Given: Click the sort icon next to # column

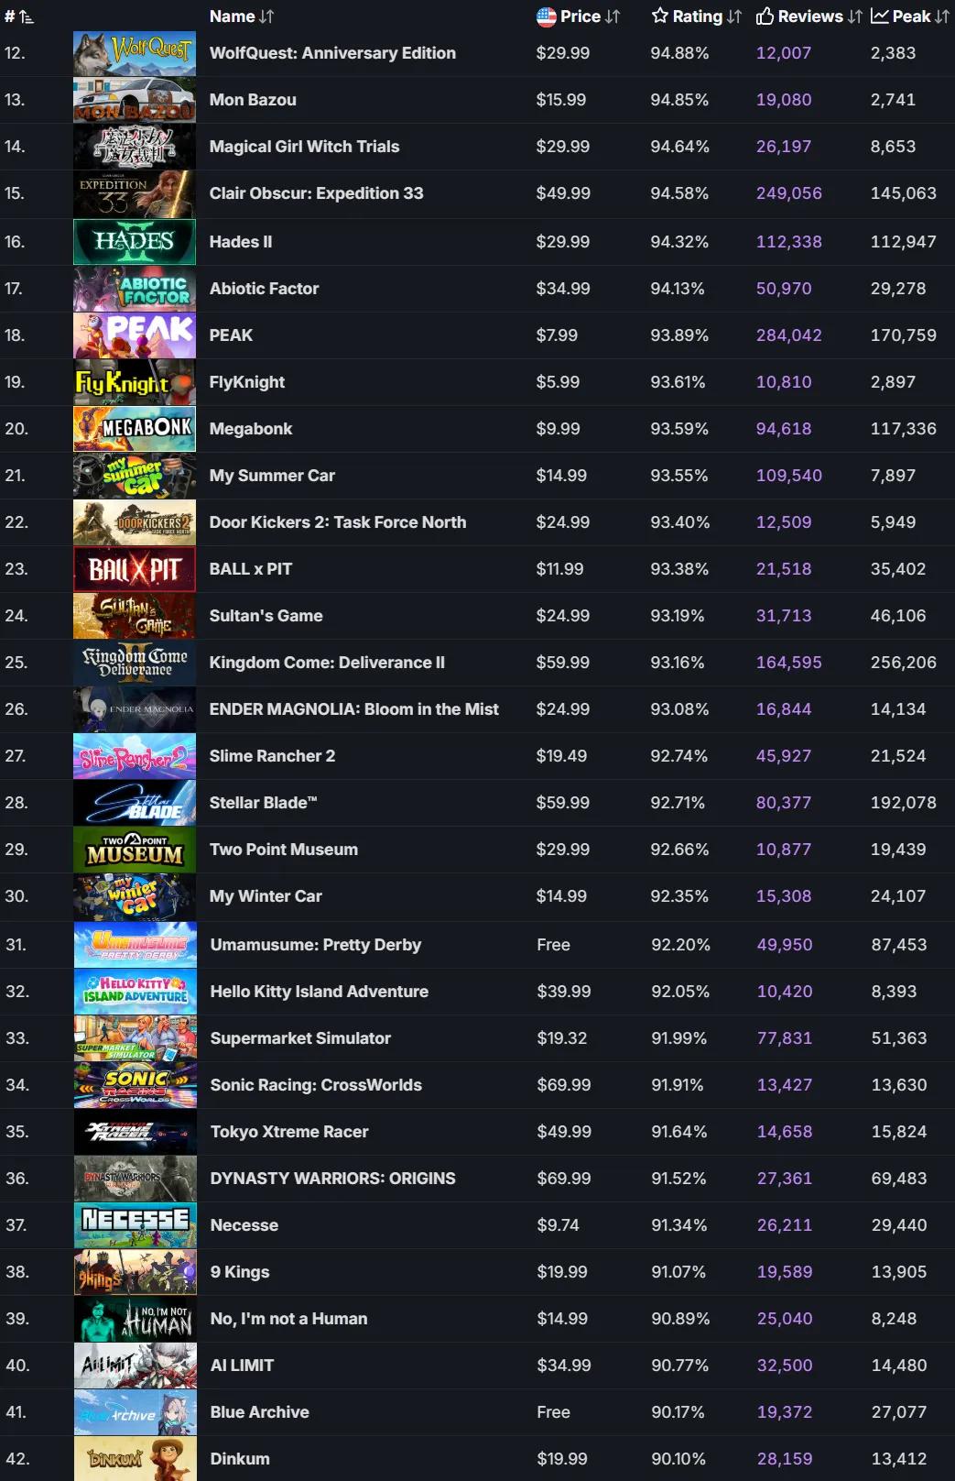Looking at the screenshot, I should click(x=26, y=16).
